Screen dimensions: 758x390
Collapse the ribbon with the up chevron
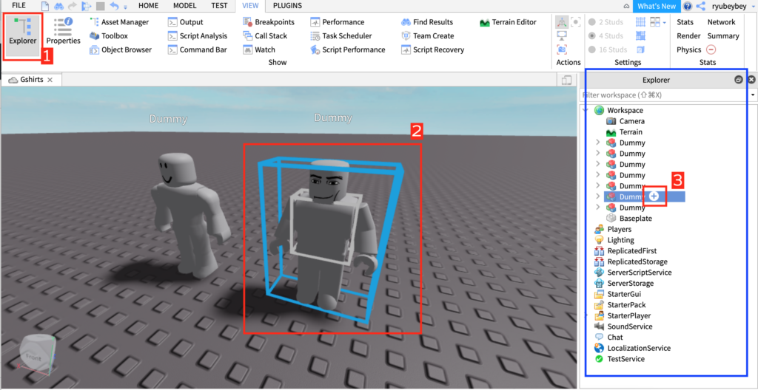[x=626, y=7]
